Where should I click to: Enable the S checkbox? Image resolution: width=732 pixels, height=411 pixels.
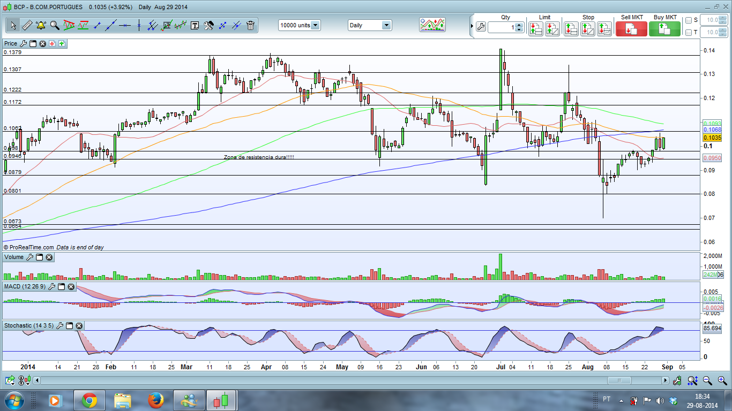[689, 20]
